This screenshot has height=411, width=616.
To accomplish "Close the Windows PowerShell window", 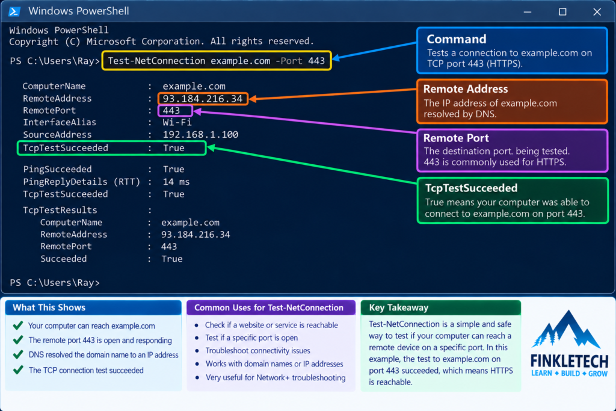I will (x=597, y=12).
